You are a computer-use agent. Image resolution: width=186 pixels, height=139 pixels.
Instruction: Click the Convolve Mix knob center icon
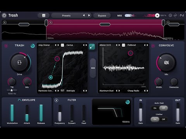click(x=166, y=63)
